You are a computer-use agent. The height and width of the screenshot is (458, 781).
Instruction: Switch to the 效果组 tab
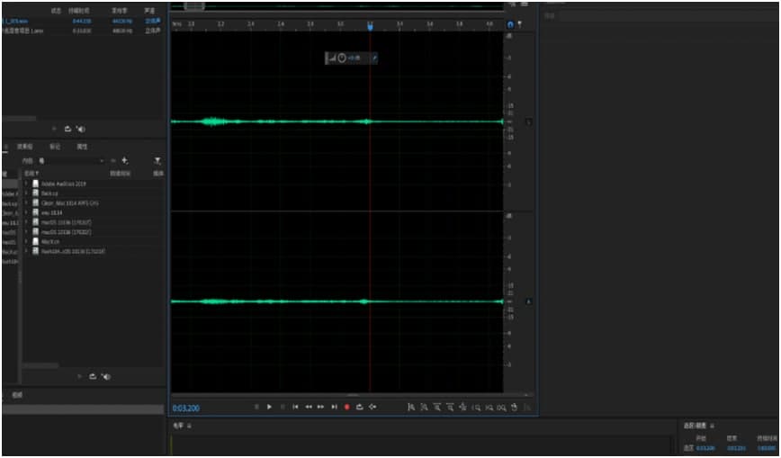point(24,147)
